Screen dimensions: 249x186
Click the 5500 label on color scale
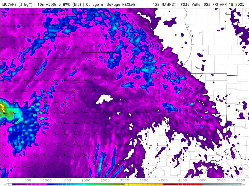tap(221, 180)
